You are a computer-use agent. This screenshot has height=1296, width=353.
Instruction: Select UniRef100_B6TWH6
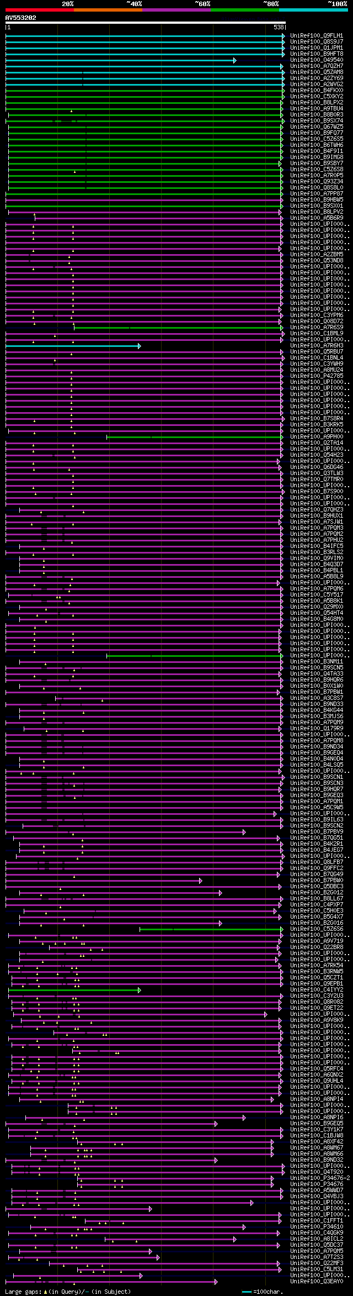click(317, 145)
